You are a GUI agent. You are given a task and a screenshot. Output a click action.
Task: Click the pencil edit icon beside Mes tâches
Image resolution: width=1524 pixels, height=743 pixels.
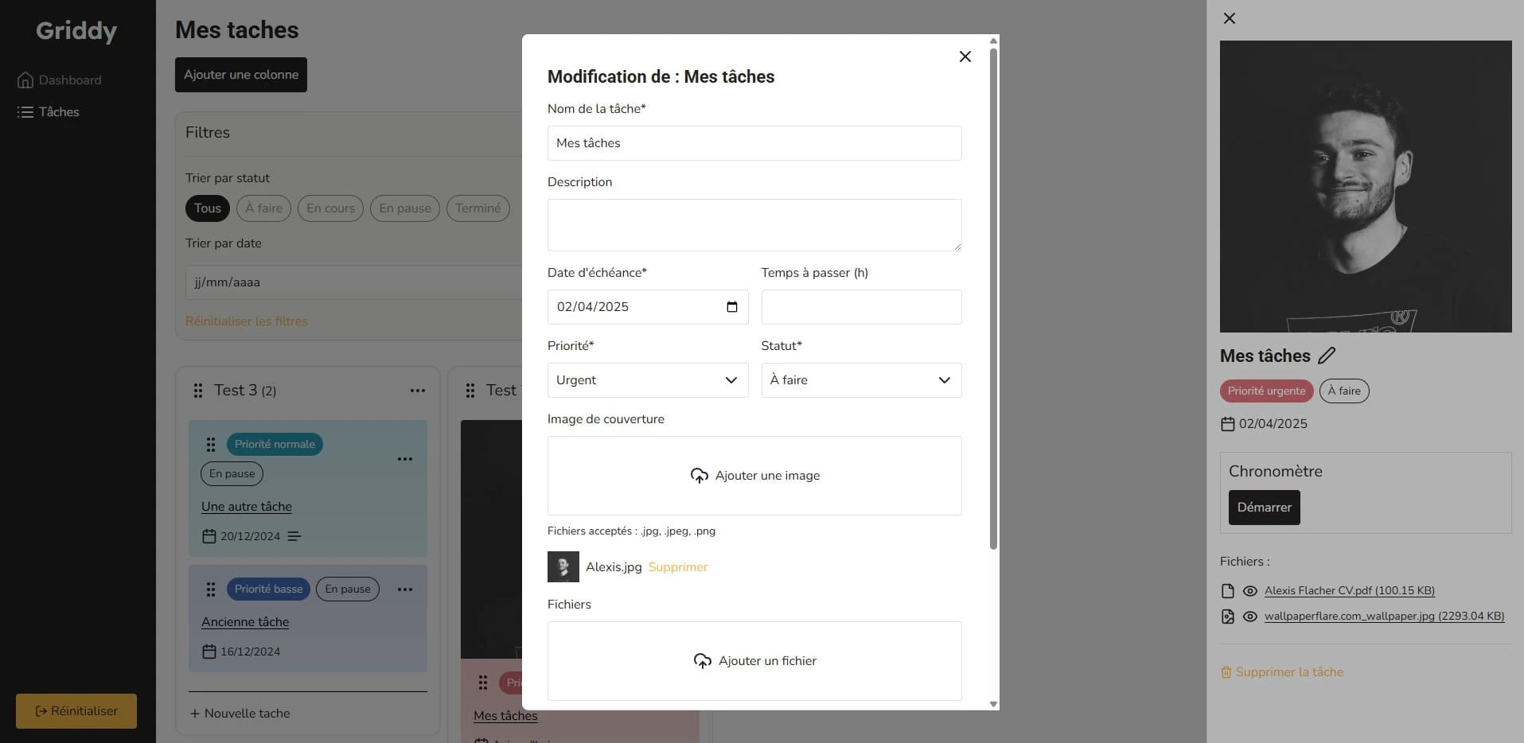point(1327,356)
